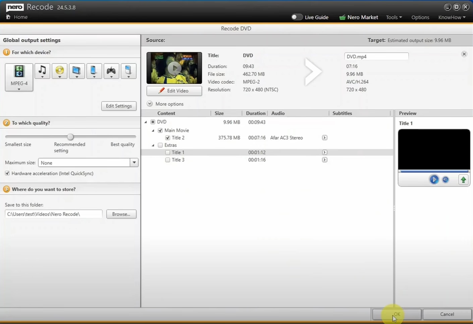Open audio options arrow for Title 2
473x324 pixels.
pyautogui.click(x=324, y=138)
